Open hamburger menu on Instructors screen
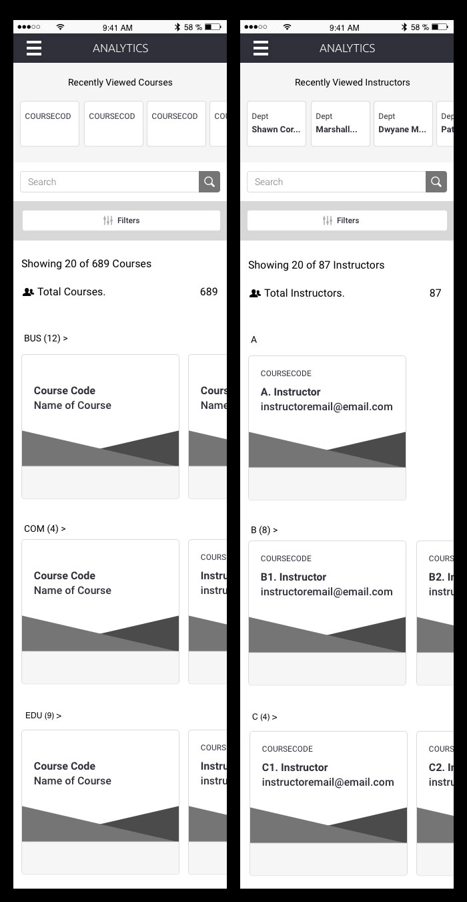 coord(261,48)
